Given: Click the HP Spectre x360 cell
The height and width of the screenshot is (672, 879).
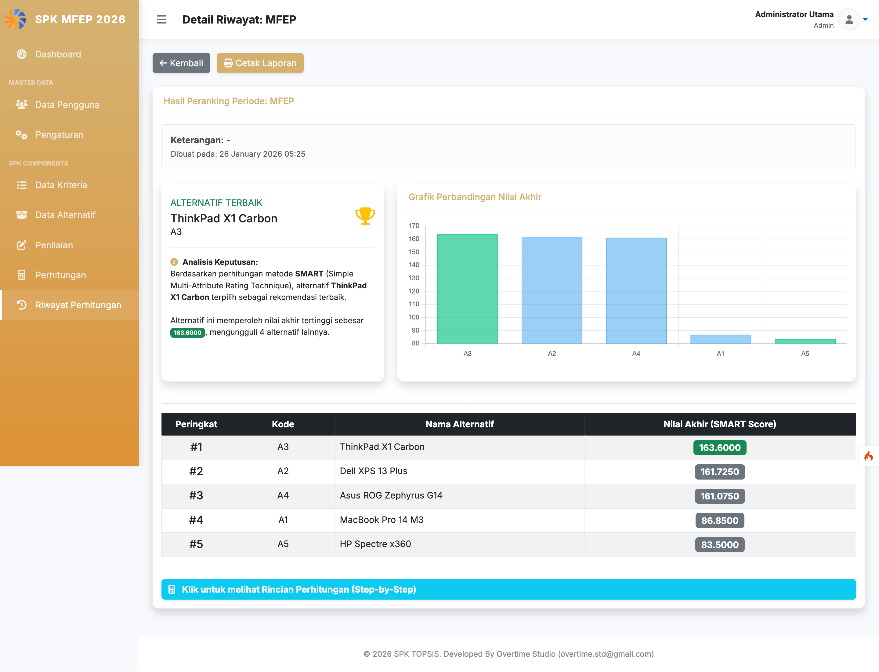Looking at the screenshot, I should [x=459, y=544].
